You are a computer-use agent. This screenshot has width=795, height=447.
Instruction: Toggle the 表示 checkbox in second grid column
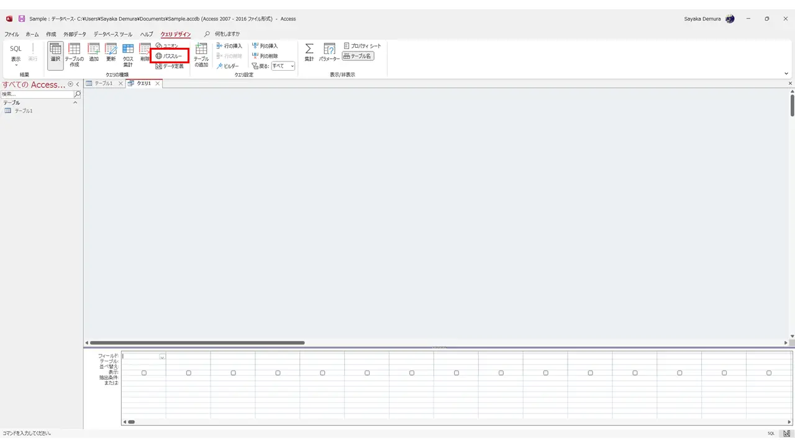(x=189, y=373)
